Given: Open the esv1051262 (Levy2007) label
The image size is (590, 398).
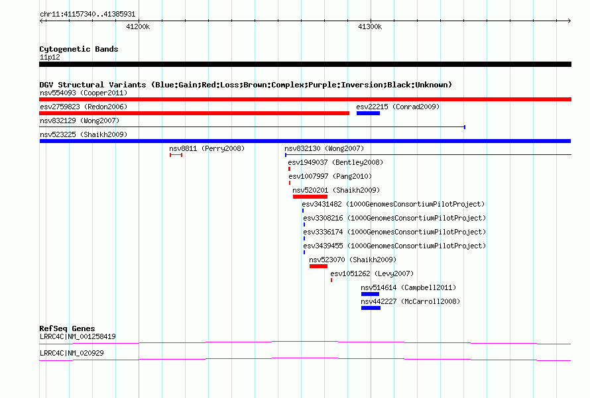Looking at the screenshot, I should pyautogui.click(x=372, y=274).
